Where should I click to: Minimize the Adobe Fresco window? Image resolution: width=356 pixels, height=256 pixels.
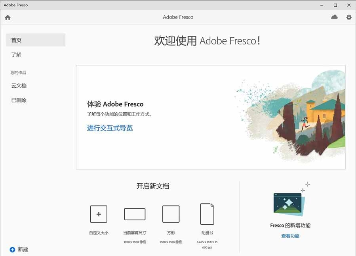[x=322, y=5]
